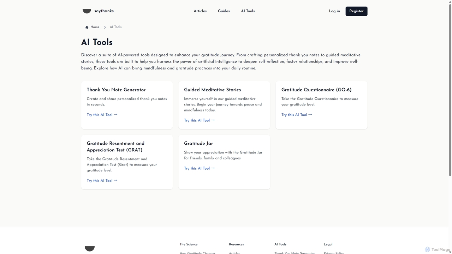Open the Gratitude Jar card title
Viewport: 452px width, 254px height.
(x=198, y=144)
